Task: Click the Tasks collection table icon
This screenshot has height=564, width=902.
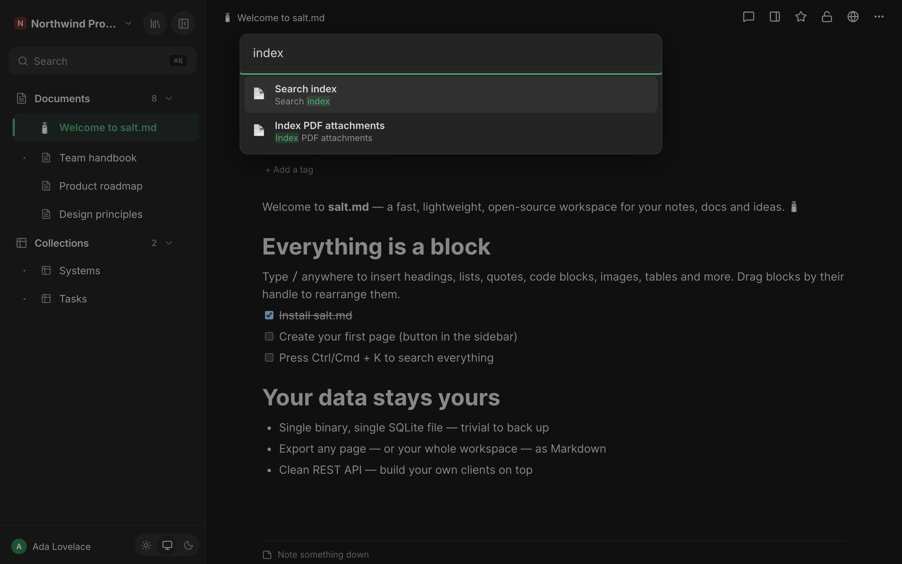Action: tap(46, 299)
